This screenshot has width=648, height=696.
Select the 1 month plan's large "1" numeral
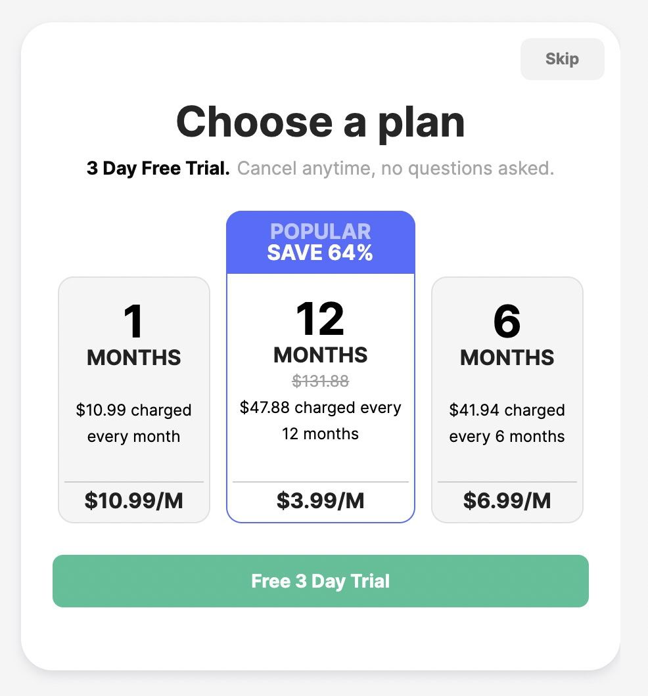133,321
